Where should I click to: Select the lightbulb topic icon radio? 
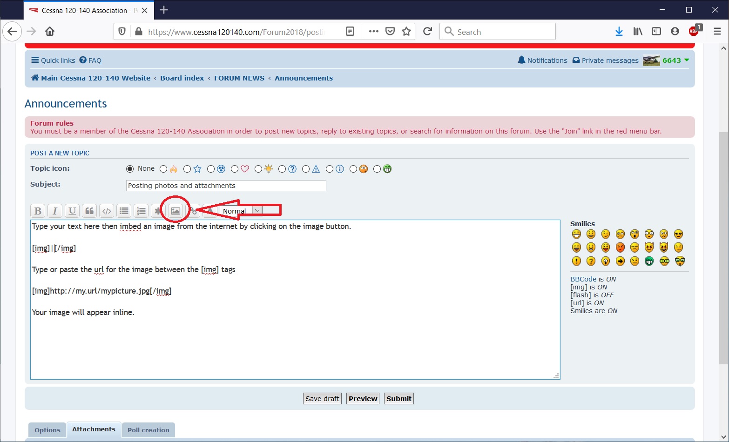coord(258,169)
